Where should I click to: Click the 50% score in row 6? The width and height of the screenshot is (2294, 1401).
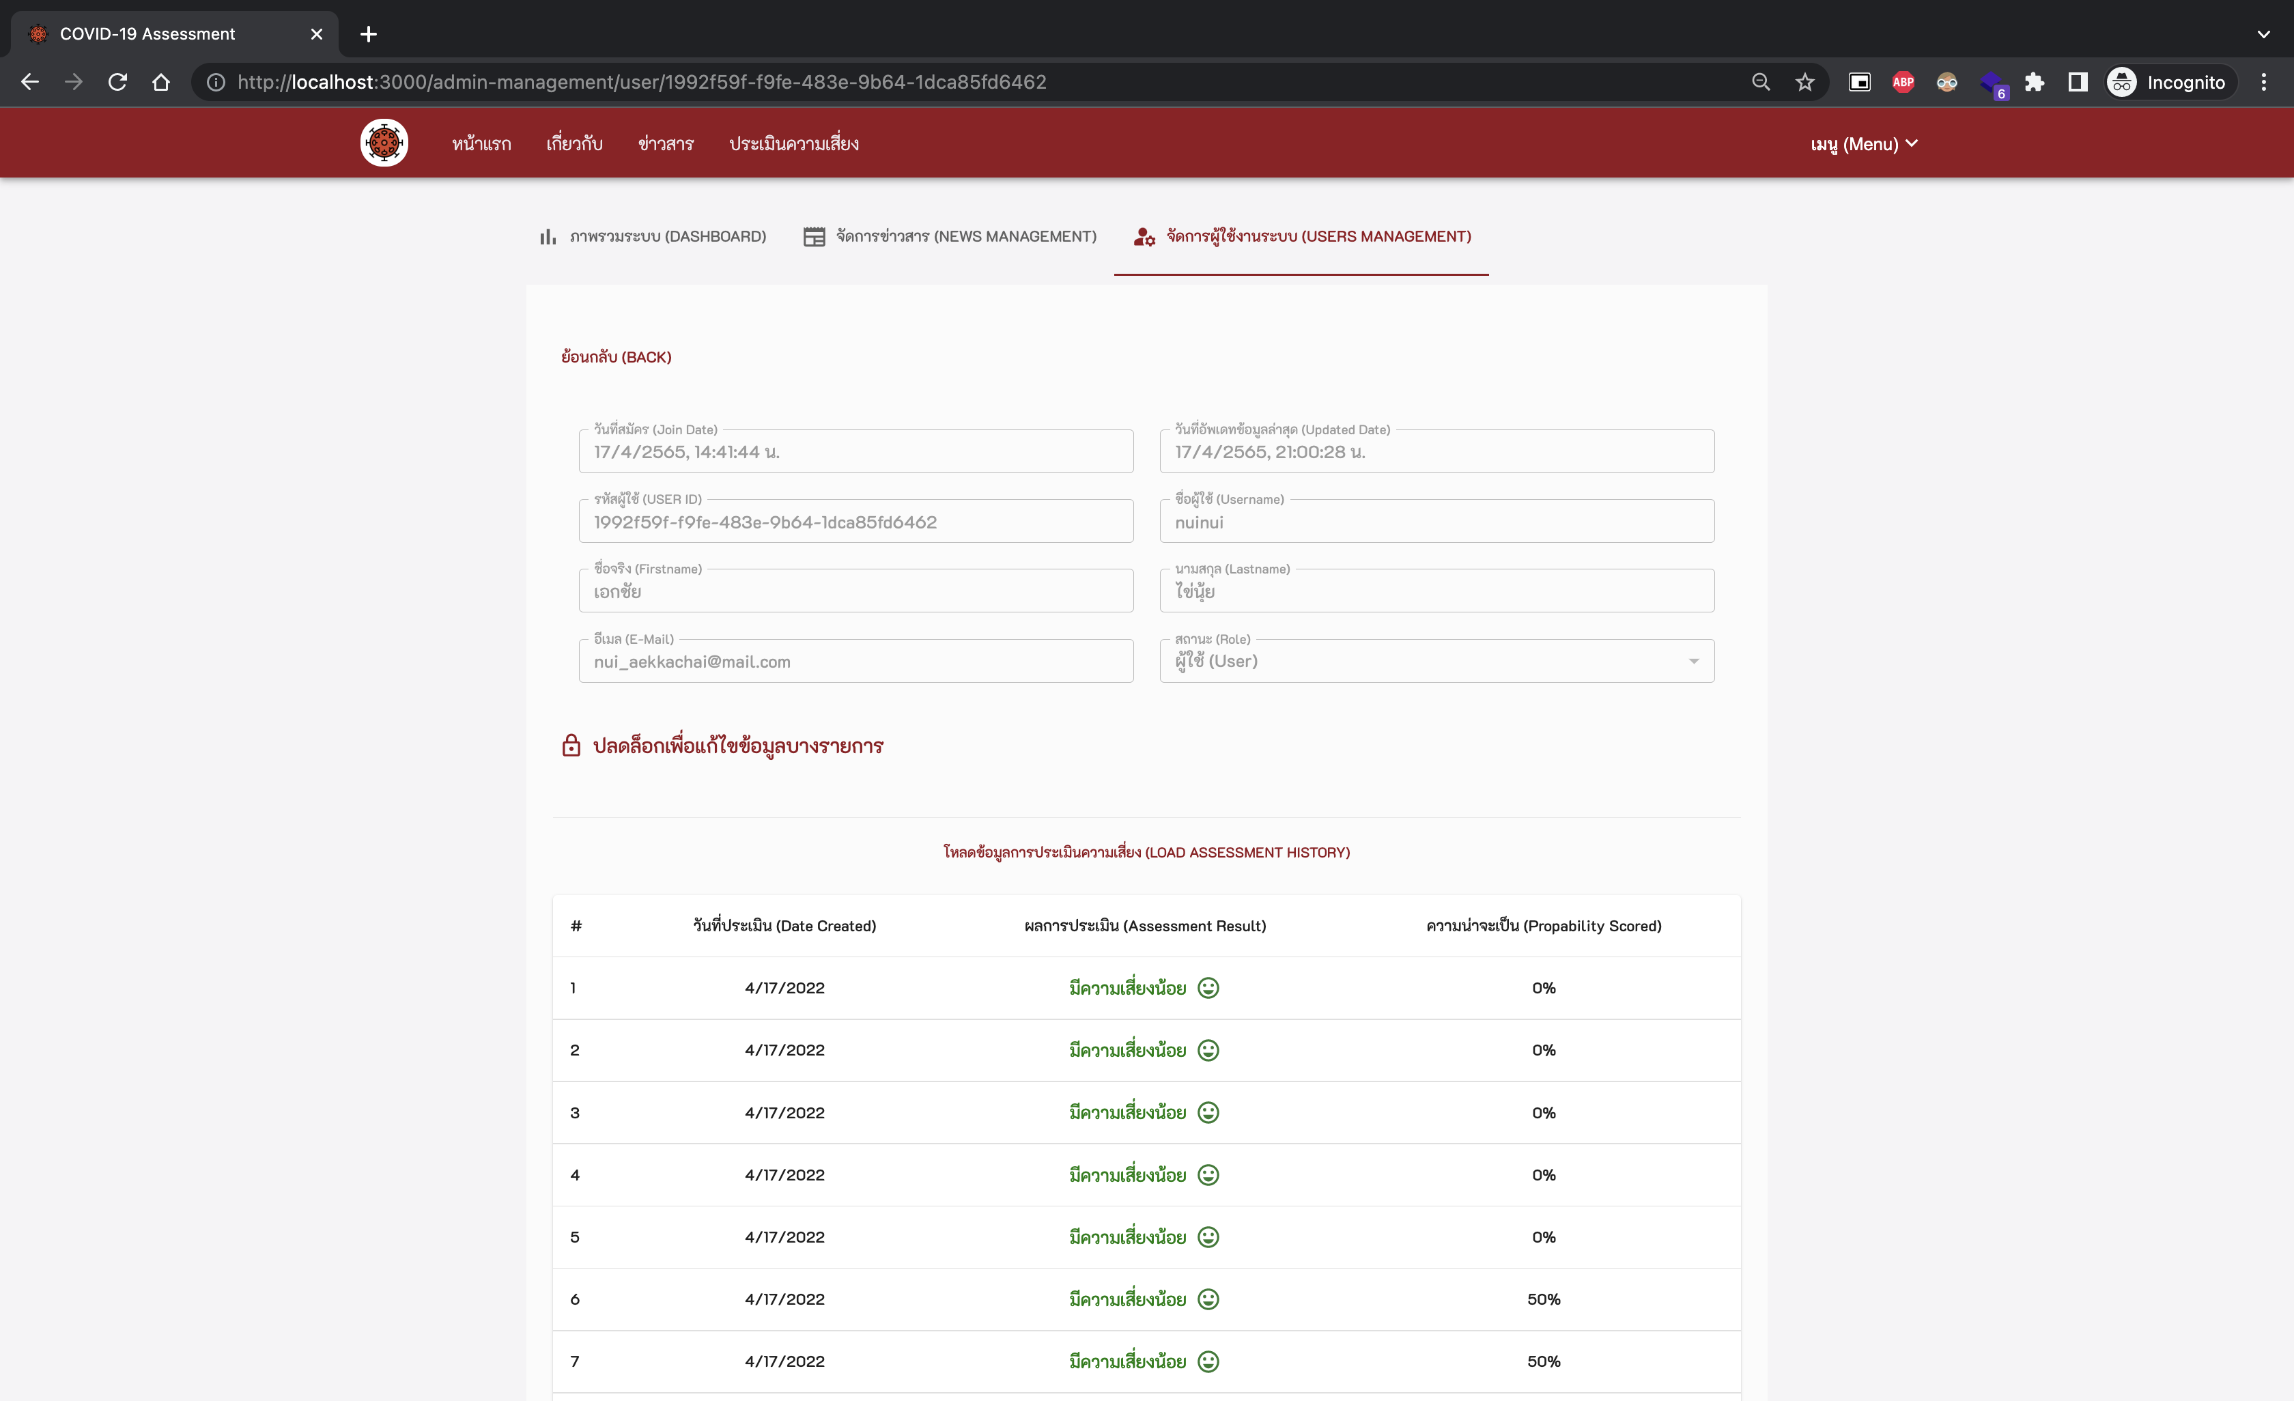pyautogui.click(x=1544, y=1299)
